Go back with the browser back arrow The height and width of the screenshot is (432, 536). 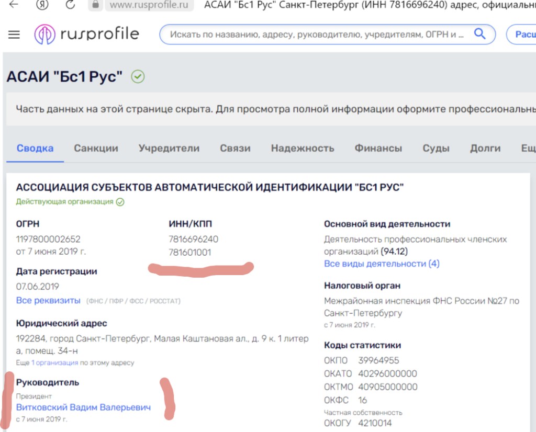[14, 4]
